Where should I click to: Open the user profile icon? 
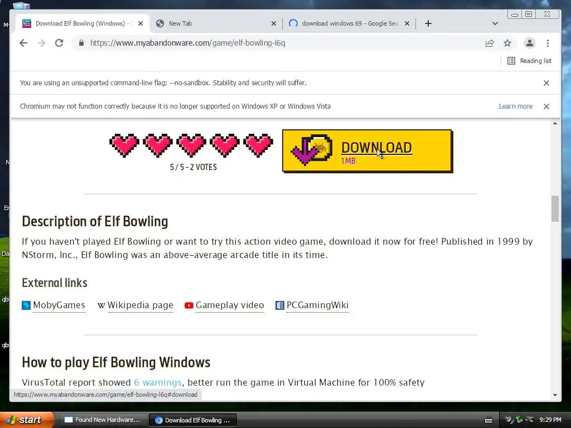530,43
